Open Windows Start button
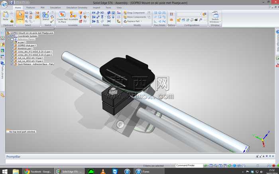Viewport: 279px width, 174px height. click(x=5, y=171)
